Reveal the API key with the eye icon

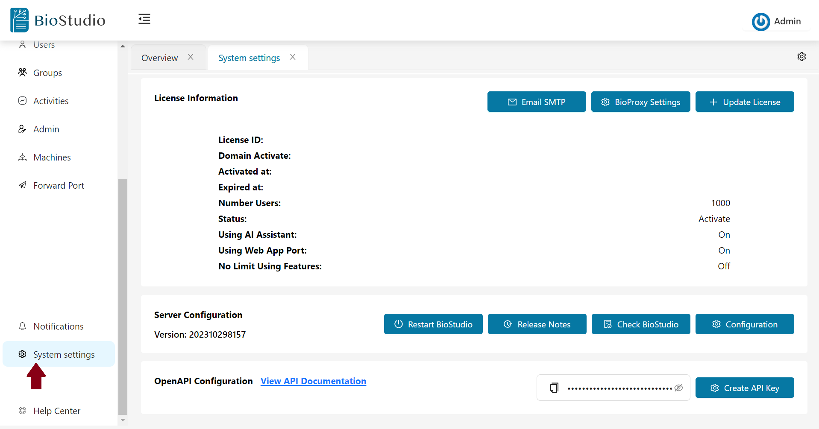pyautogui.click(x=678, y=388)
